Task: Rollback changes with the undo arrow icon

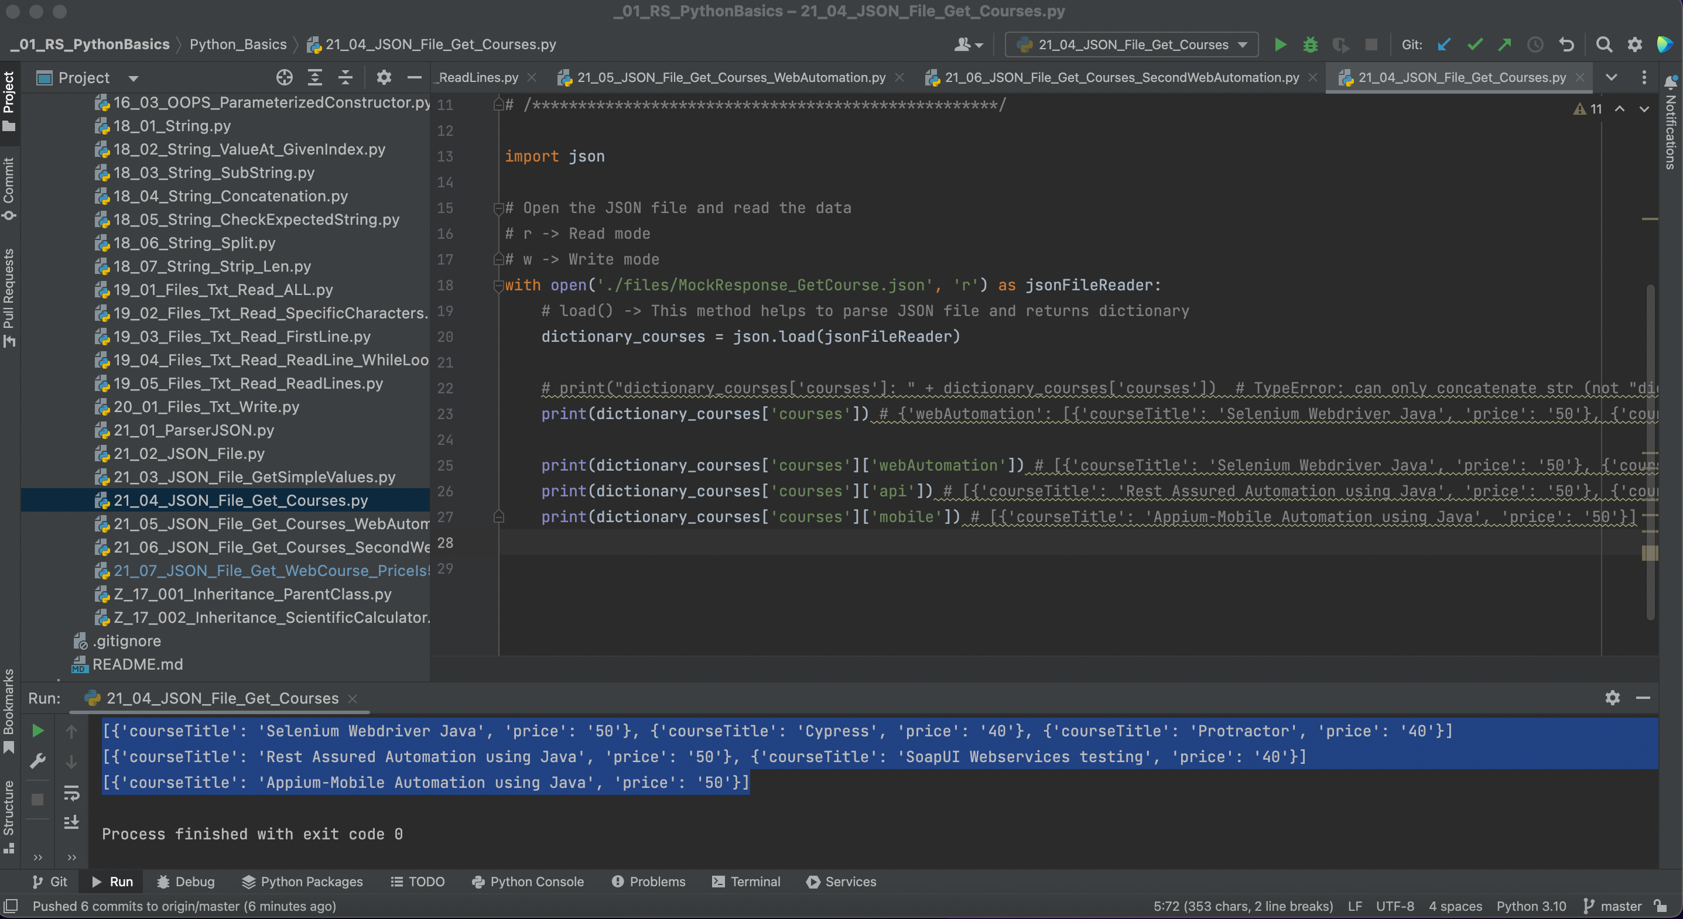Action: click(x=1566, y=44)
